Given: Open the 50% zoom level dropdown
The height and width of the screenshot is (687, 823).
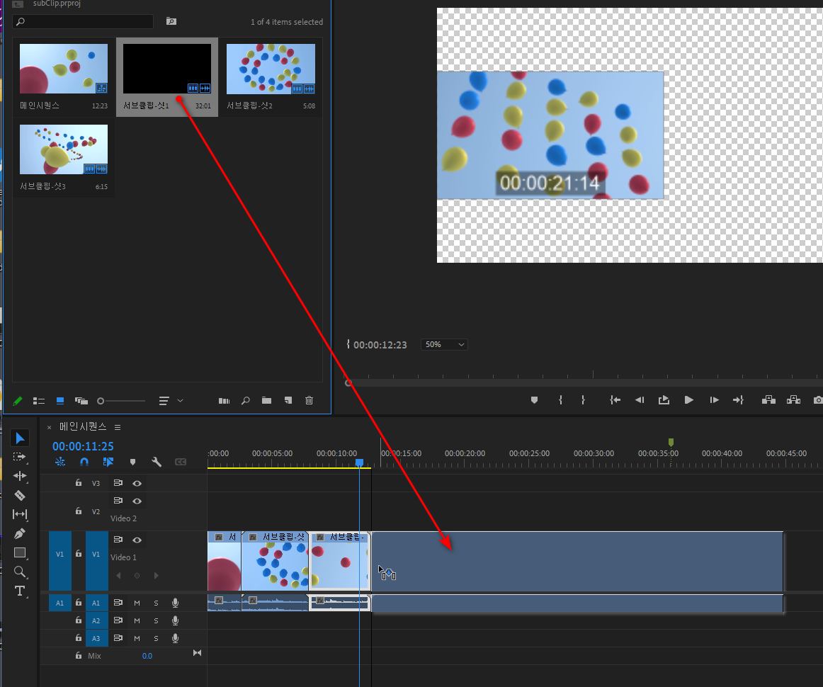Looking at the screenshot, I should (x=444, y=345).
